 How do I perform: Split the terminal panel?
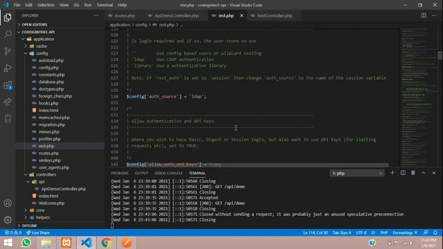403,173
